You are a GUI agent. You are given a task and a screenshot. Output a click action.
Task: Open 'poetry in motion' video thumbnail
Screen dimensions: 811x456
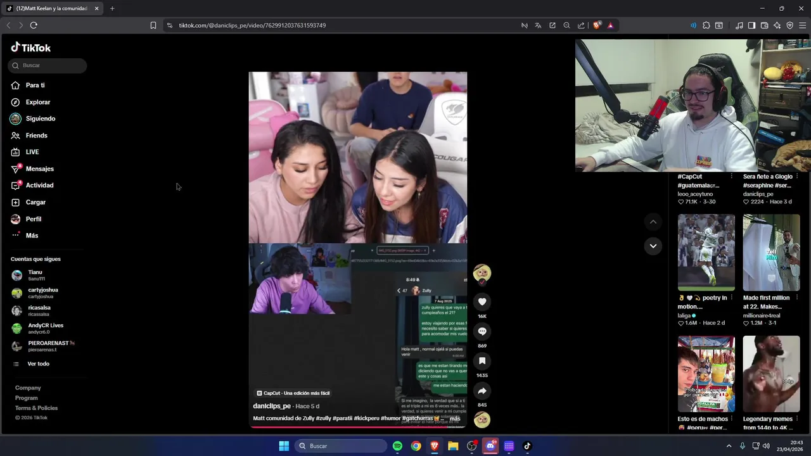pos(706,252)
